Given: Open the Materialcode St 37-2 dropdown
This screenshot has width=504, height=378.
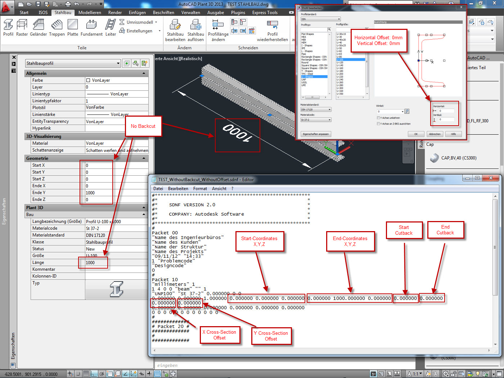Looking at the screenshot, I should point(316,120).
